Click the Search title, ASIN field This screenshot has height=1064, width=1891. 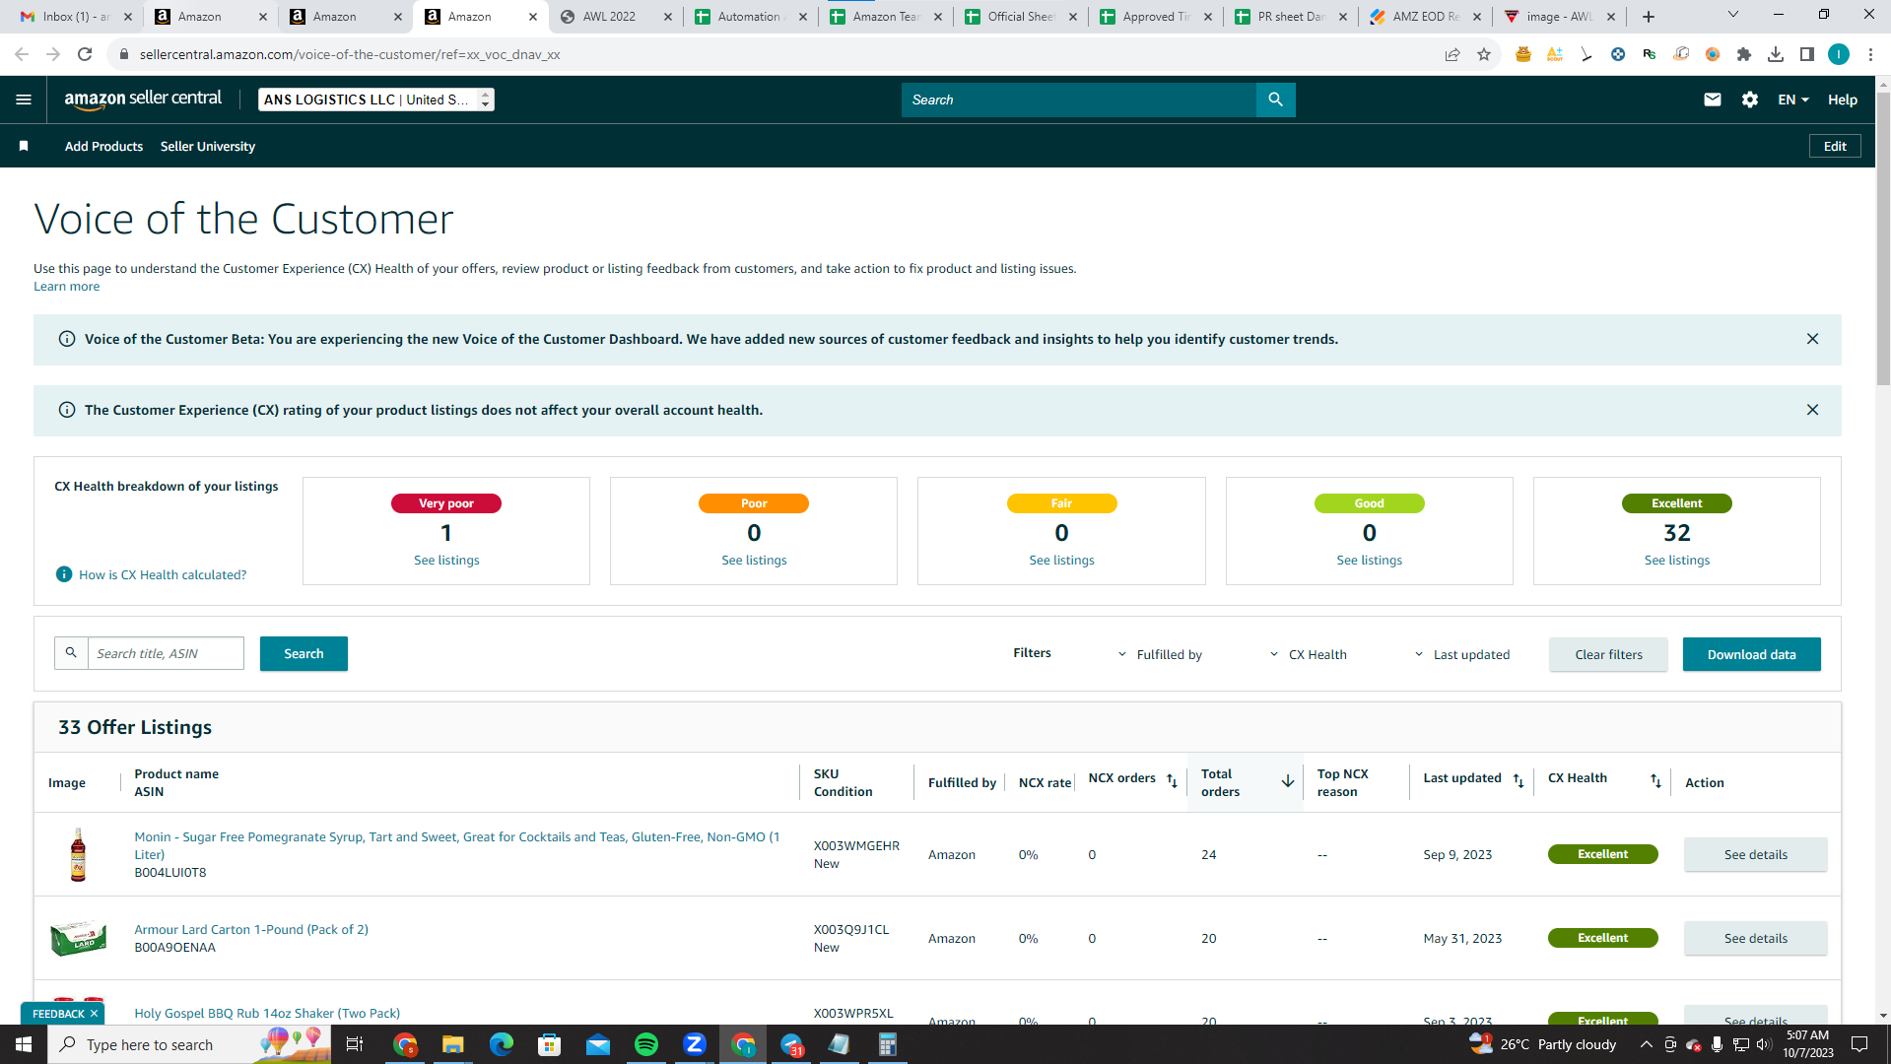[166, 653]
